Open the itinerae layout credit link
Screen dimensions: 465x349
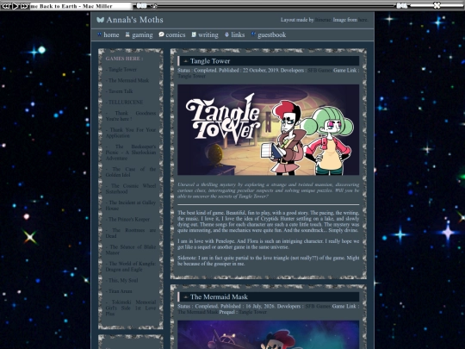323,20
